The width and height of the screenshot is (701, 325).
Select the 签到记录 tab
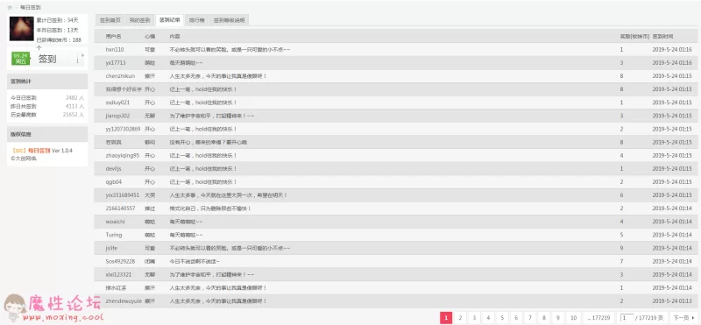170,20
